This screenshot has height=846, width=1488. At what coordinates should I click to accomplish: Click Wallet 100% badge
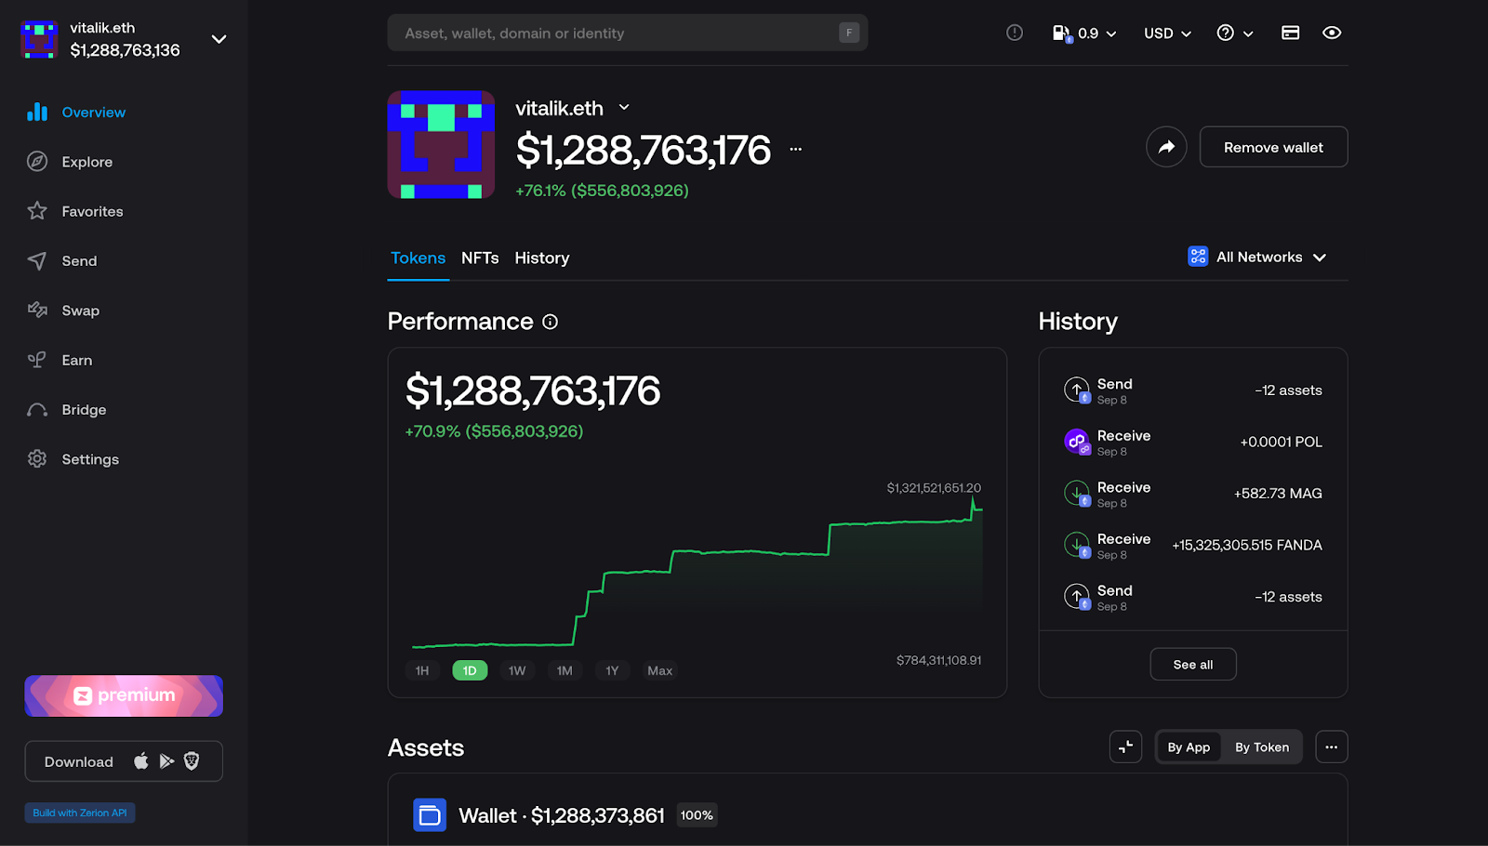(697, 815)
